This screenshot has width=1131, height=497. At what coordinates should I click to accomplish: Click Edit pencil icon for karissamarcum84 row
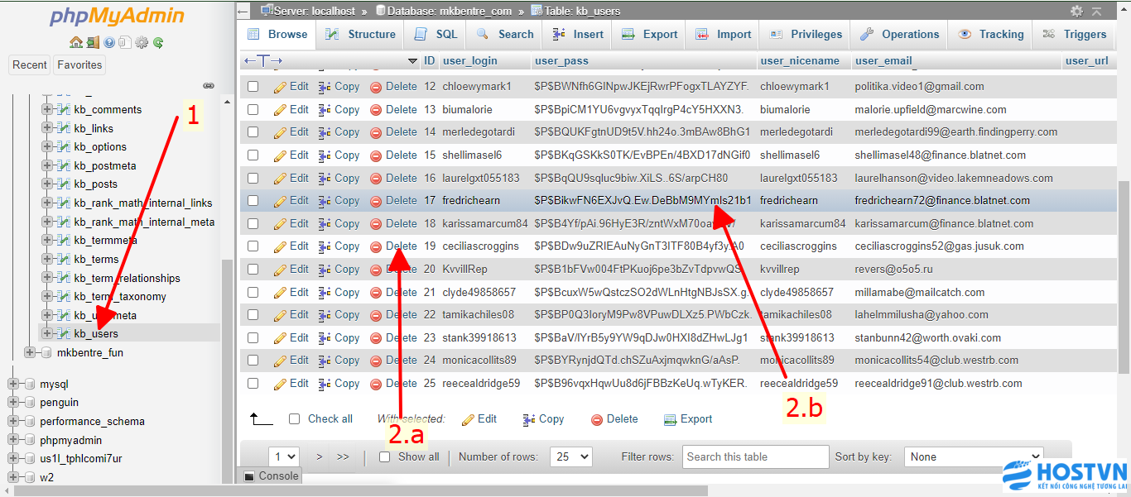tap(280, 224)
